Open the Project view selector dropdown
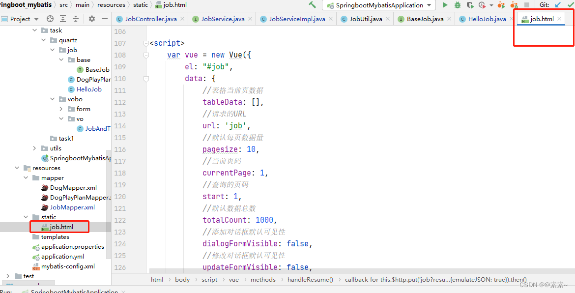The height and width of the screenshot is (293, 575). coord(35,19)
